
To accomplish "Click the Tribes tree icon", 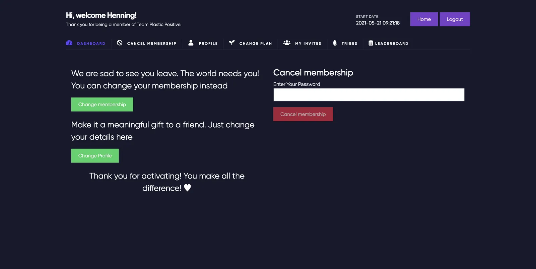I will pyautogui.click(x=335, y=43).
